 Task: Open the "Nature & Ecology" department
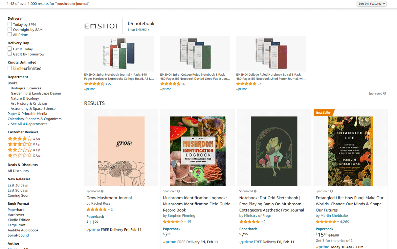pyautogui.click(x=25, y=98)
